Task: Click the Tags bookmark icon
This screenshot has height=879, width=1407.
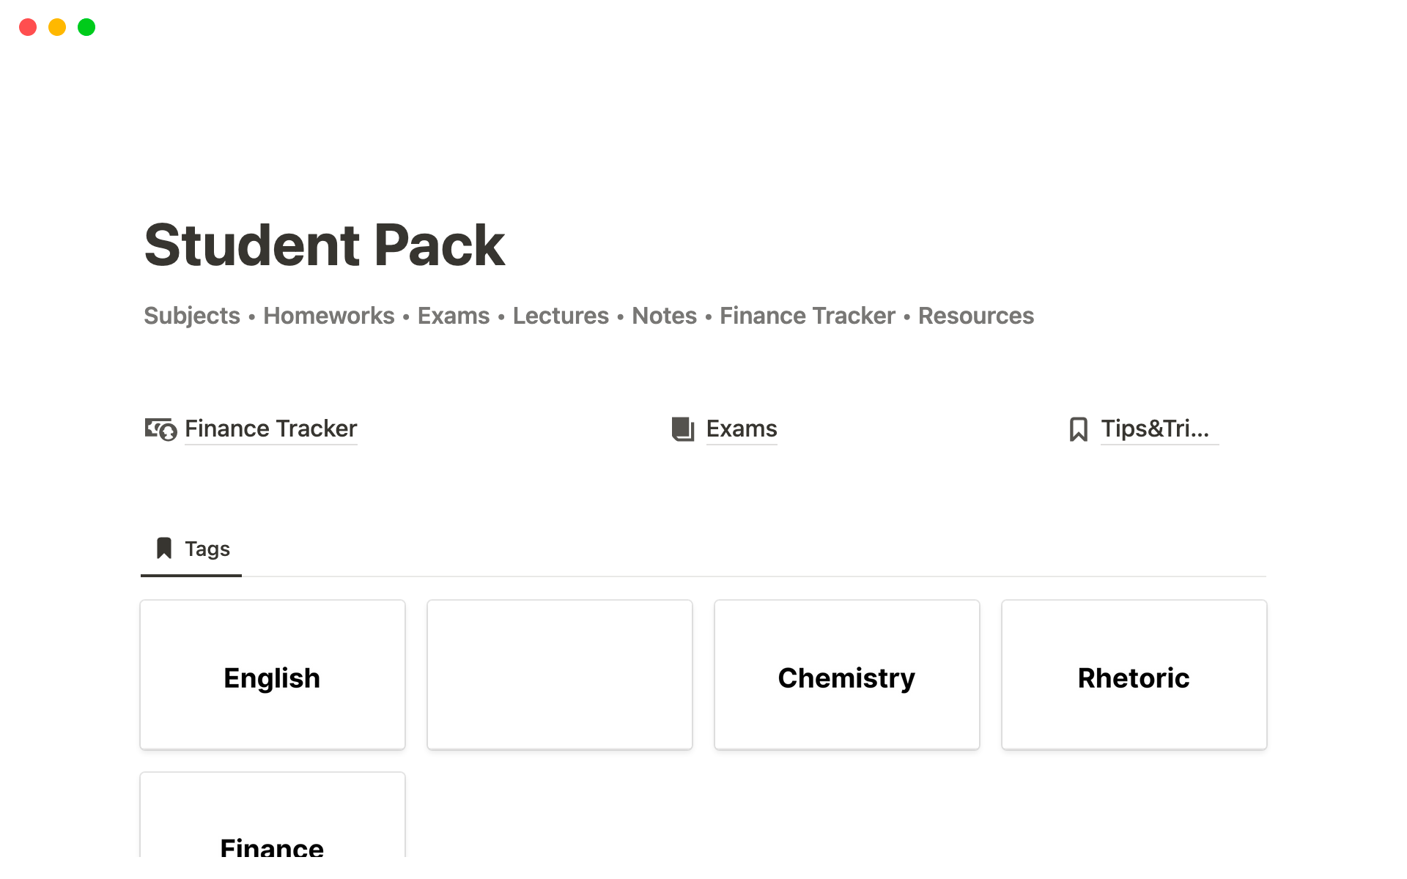Action: coord(164,549)
